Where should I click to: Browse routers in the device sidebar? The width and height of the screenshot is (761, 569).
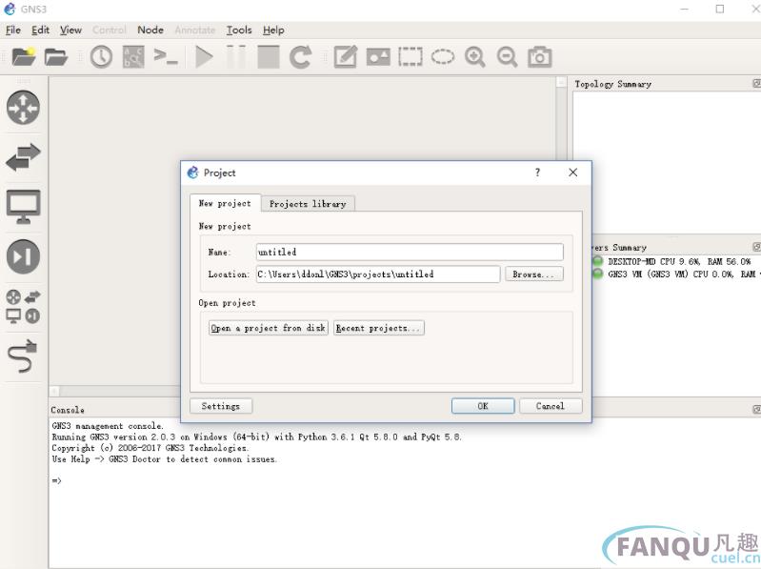click(23, 108)
